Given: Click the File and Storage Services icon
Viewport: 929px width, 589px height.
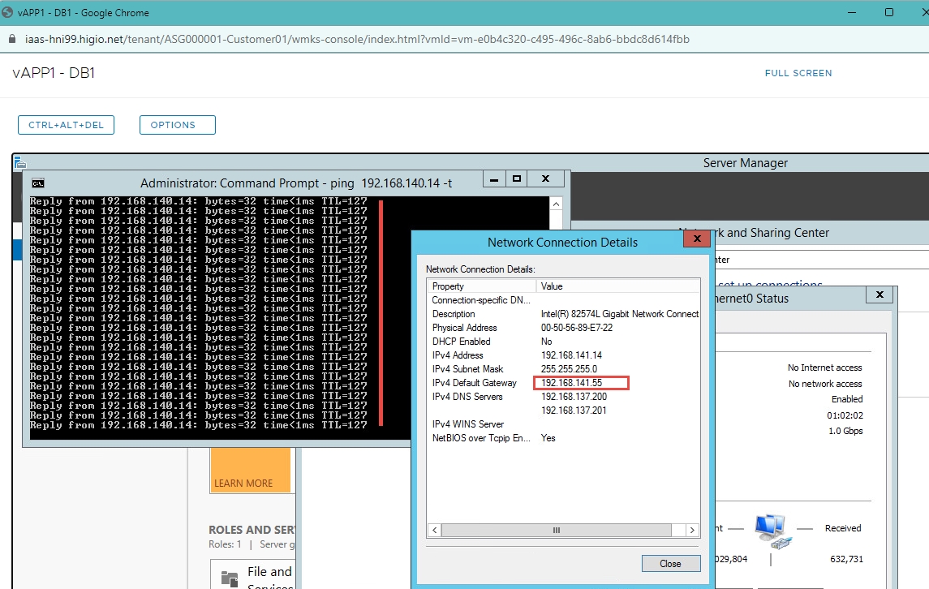Looking at the screenshot, I should [x=230, y=578].
